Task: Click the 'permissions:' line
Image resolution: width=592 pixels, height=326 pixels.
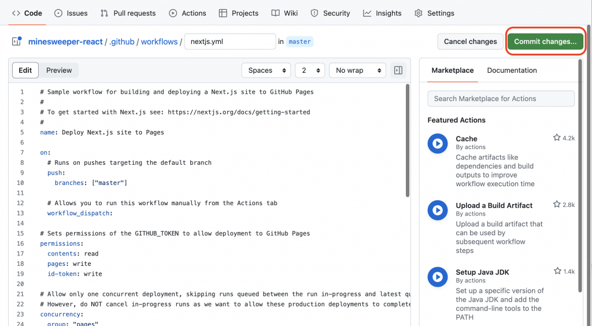Action: (x=61, y=243)
